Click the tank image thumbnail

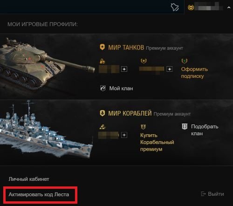[x=47, y=64]
